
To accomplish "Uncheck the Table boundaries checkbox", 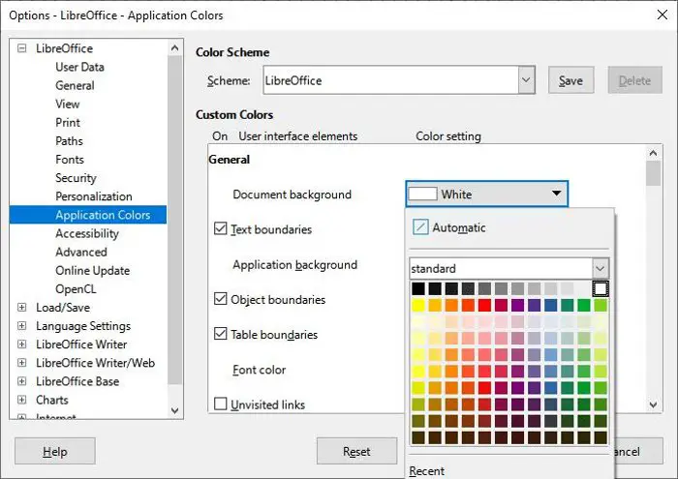I will pyautogui.click(x=221, y=334).
